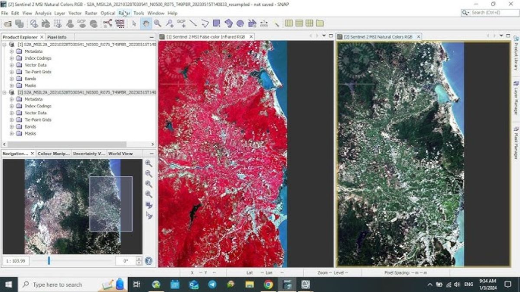Click the Open Product toolbar icon
This screenshot has width=520, height=292.
point(7,23)
